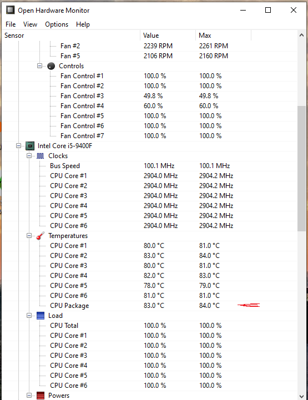Click the 49.8 % value of Fan Control #3
Viewport: 308px width, 400px height.
153,96
